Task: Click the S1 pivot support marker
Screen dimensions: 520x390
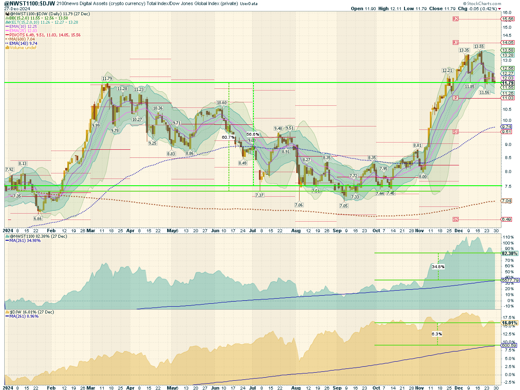Action: [456, 132]
